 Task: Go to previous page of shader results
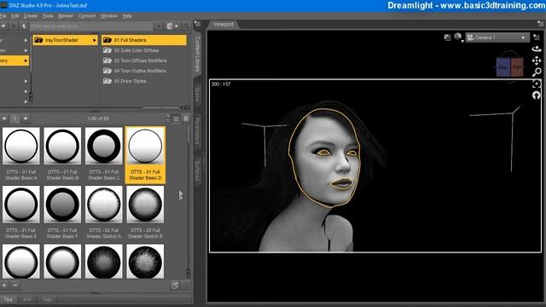click(4, 119)
